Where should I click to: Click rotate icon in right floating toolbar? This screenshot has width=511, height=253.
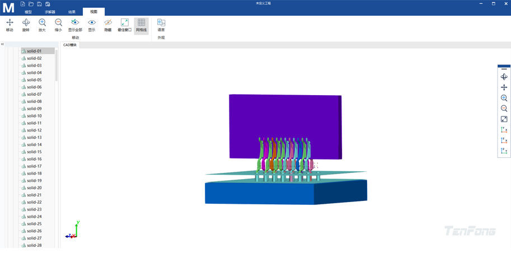[x=504, y=77]
